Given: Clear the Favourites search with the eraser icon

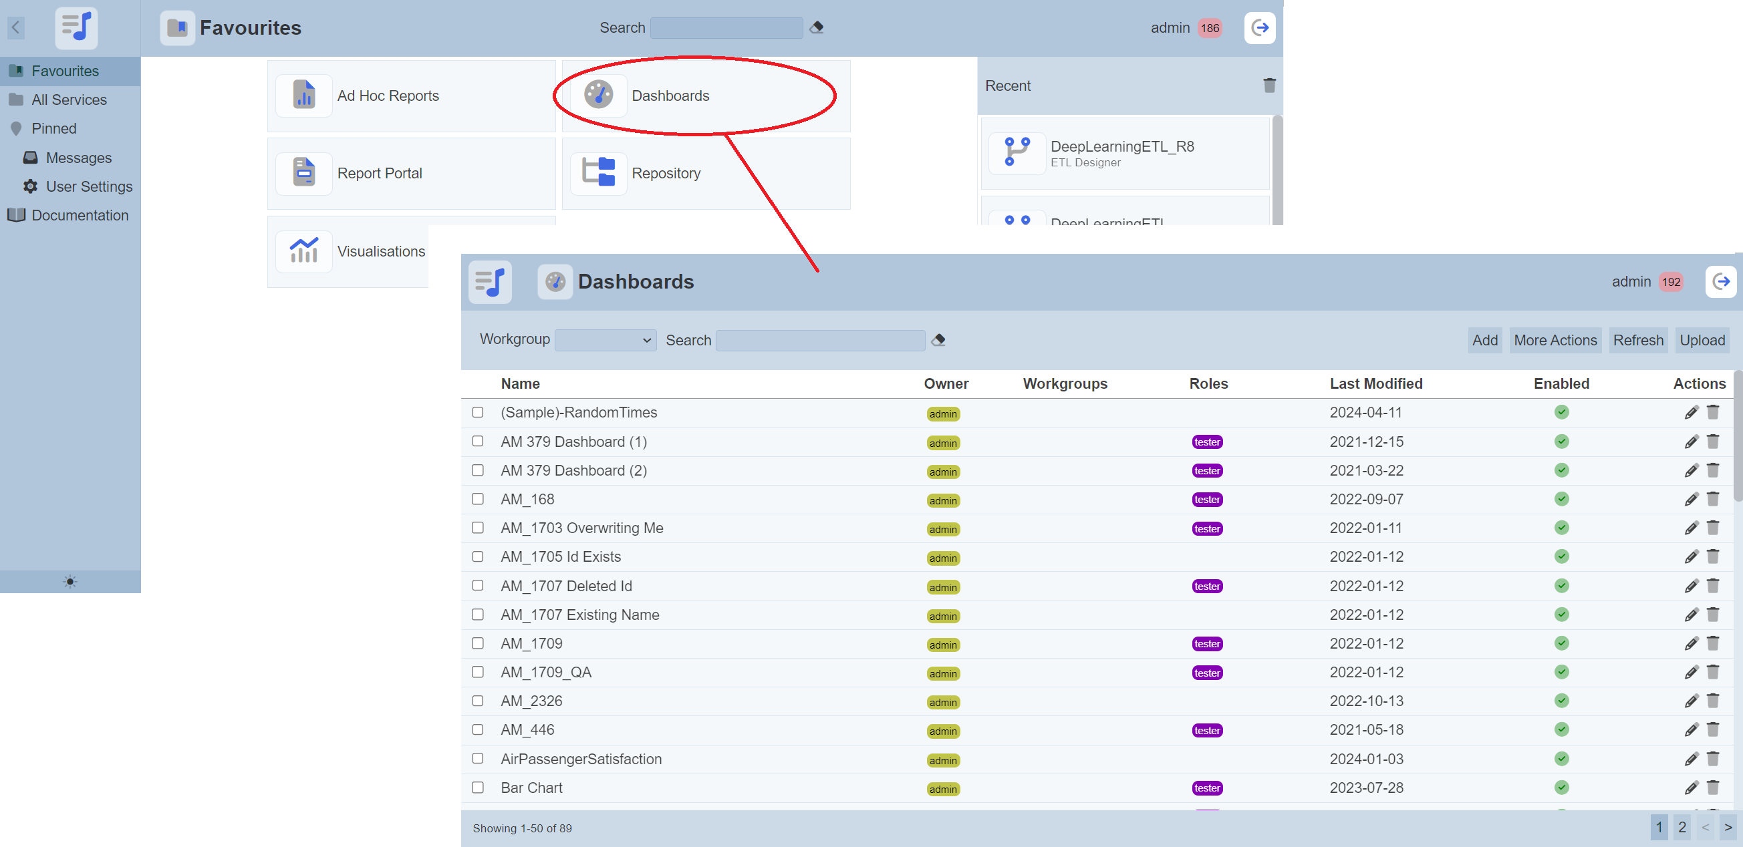Looking at the screenshot, I should [817, 28].
